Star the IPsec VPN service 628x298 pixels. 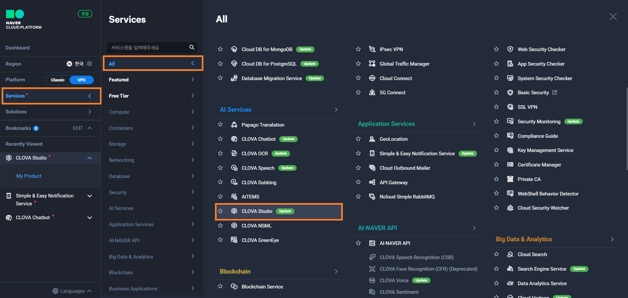358,49
